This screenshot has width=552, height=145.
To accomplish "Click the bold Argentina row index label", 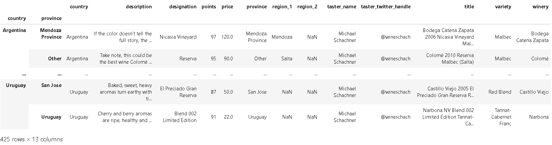I will point(14,30).
